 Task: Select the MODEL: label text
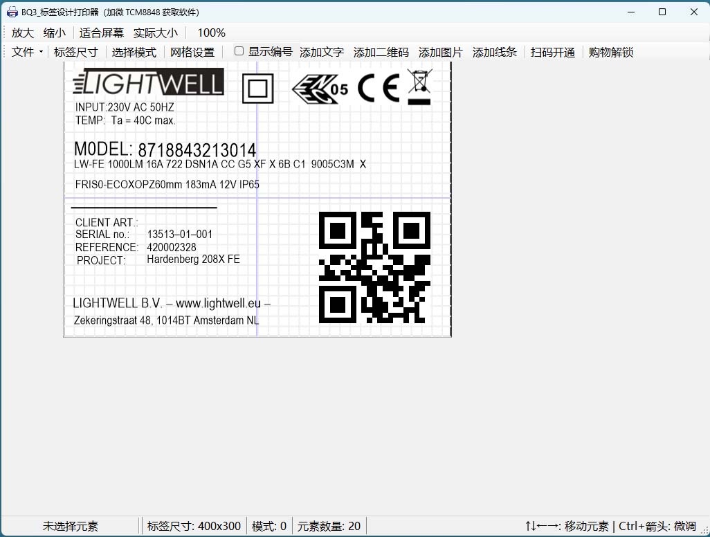click(103, 149)
